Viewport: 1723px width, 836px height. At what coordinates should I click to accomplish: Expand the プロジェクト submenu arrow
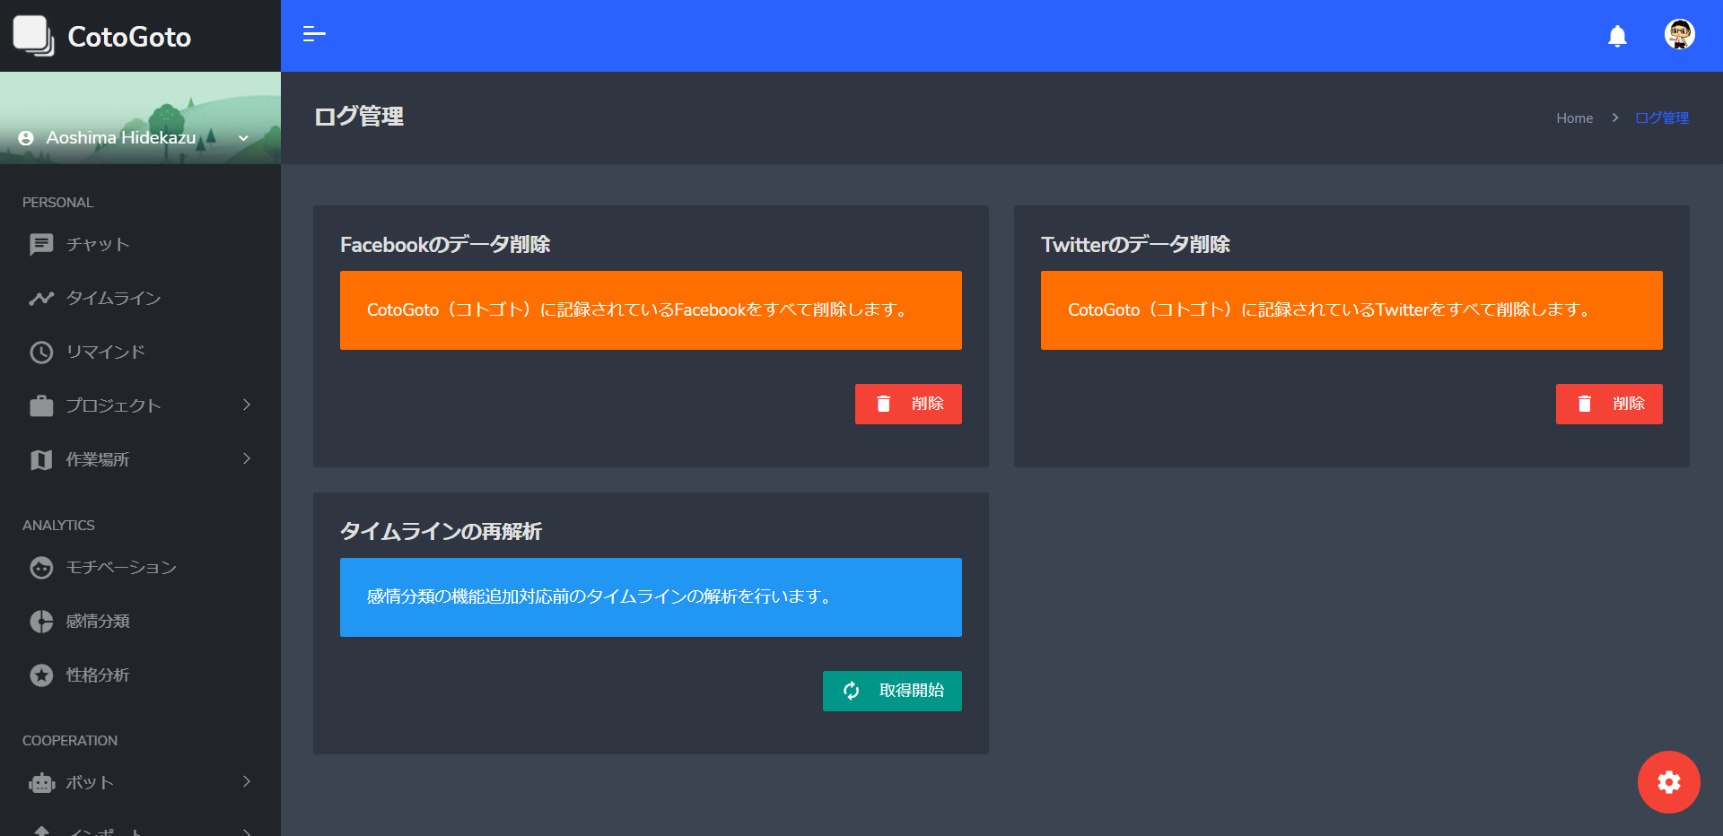click(x=247, y=405)
